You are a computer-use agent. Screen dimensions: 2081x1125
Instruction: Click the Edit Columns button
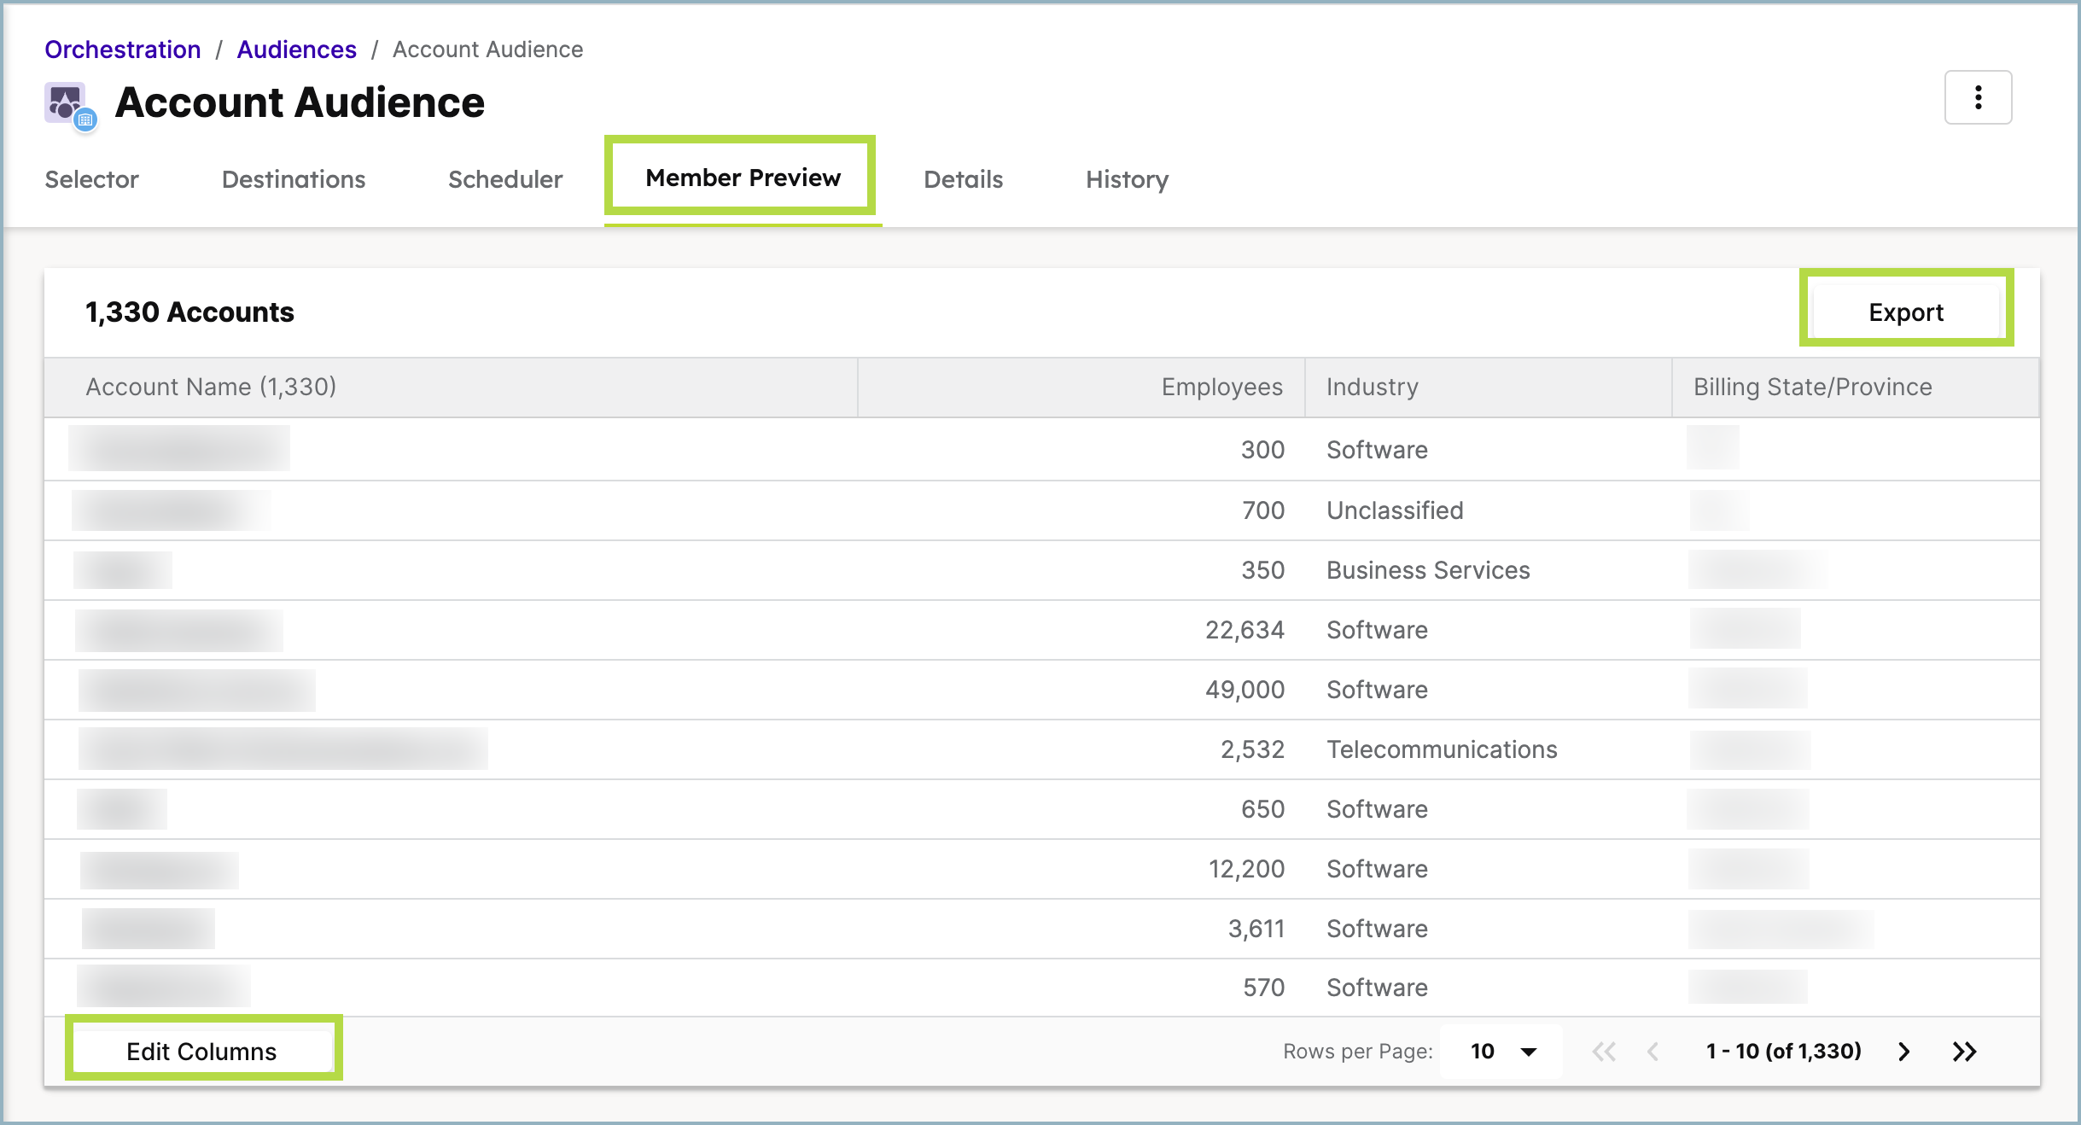tap(202, 1051)
